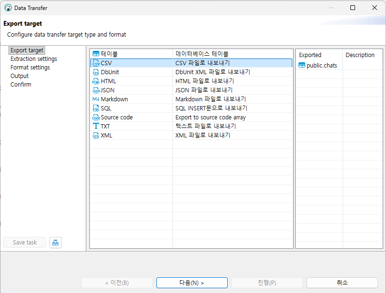Click the public.chats table icon
The height and width of the screenshot is (293, 386).
(x=301, y=65)
